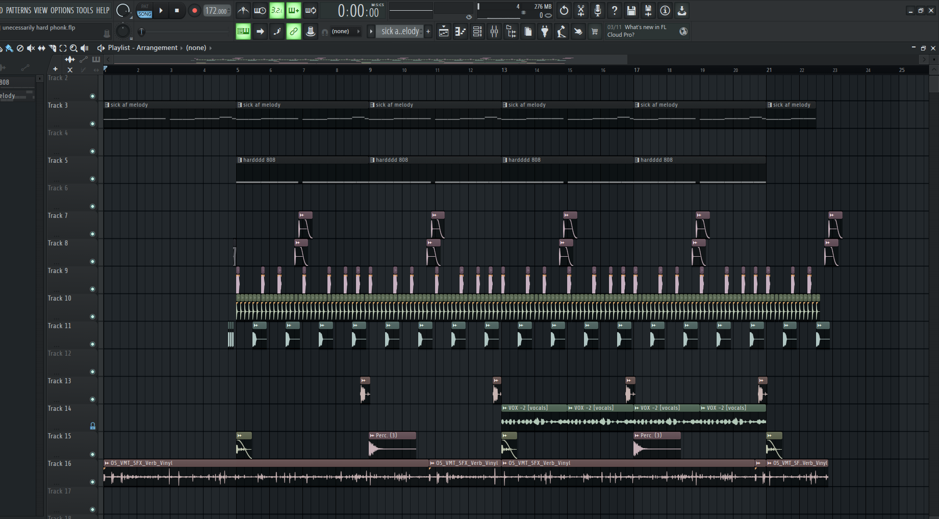Toggle multilink to controllers link icon
This screenshot has width=939, height=519.
(x=294, y=32)
